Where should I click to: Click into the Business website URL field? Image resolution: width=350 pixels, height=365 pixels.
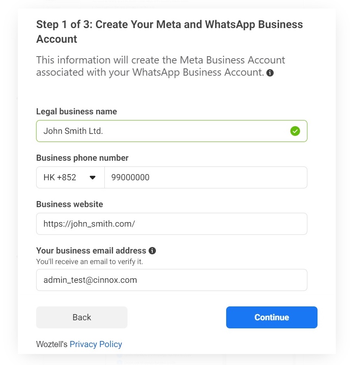point(171,224)
